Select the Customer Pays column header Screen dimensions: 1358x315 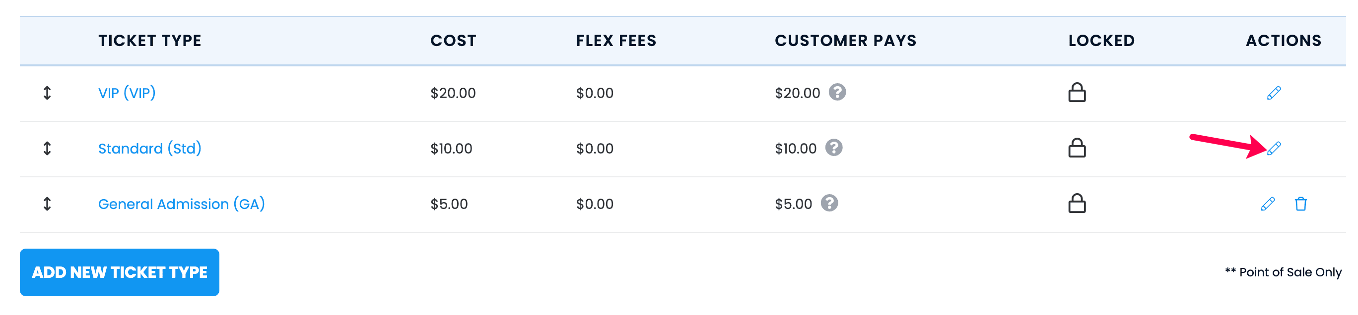(x=846, y=41)
